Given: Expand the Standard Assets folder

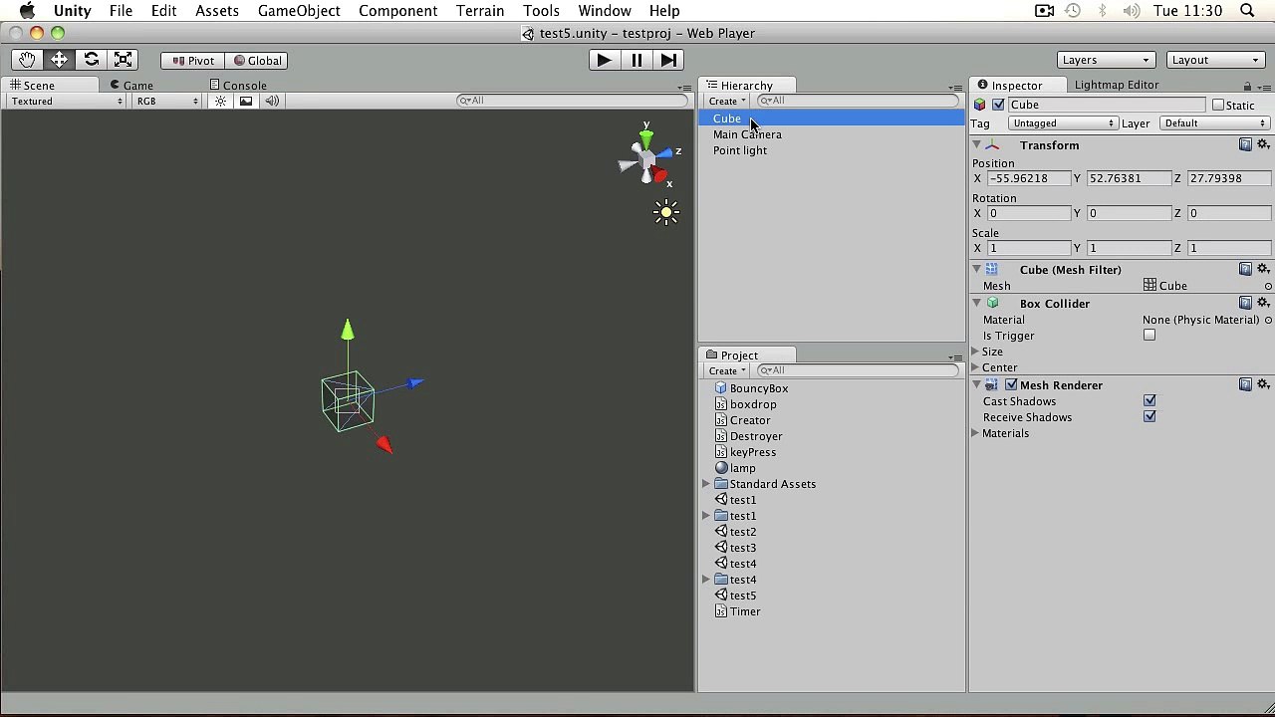Looking at the screenshot, I should 706,484.
